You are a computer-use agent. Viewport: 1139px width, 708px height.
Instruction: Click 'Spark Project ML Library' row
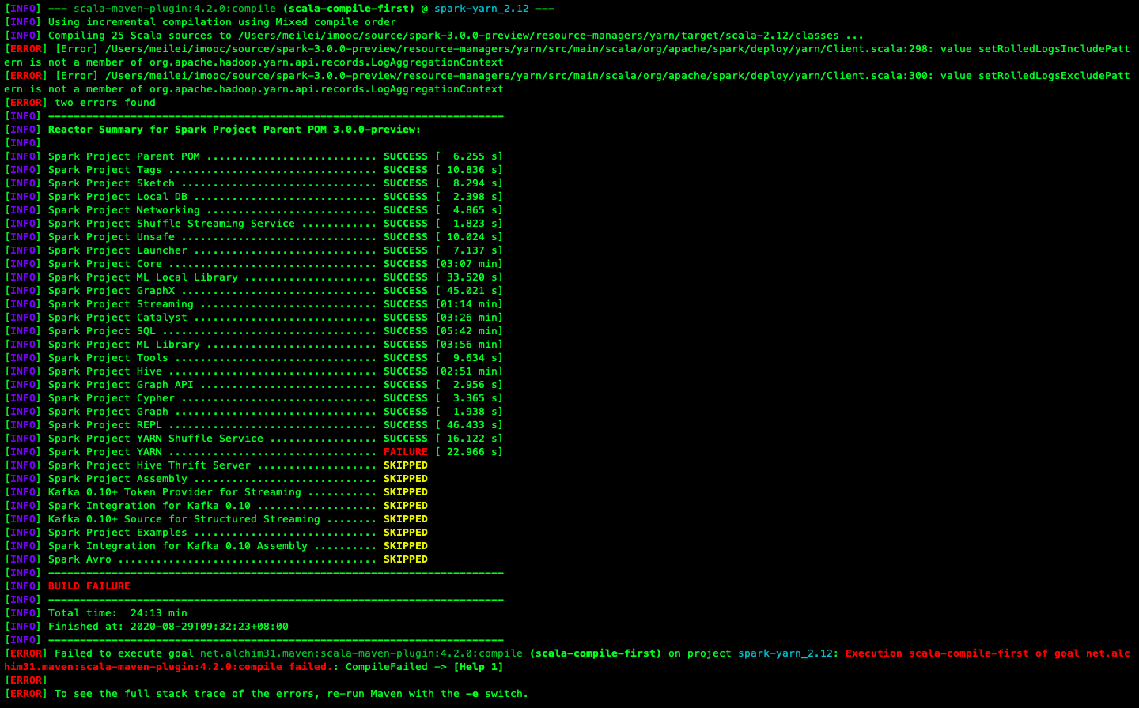coord(254,345)
